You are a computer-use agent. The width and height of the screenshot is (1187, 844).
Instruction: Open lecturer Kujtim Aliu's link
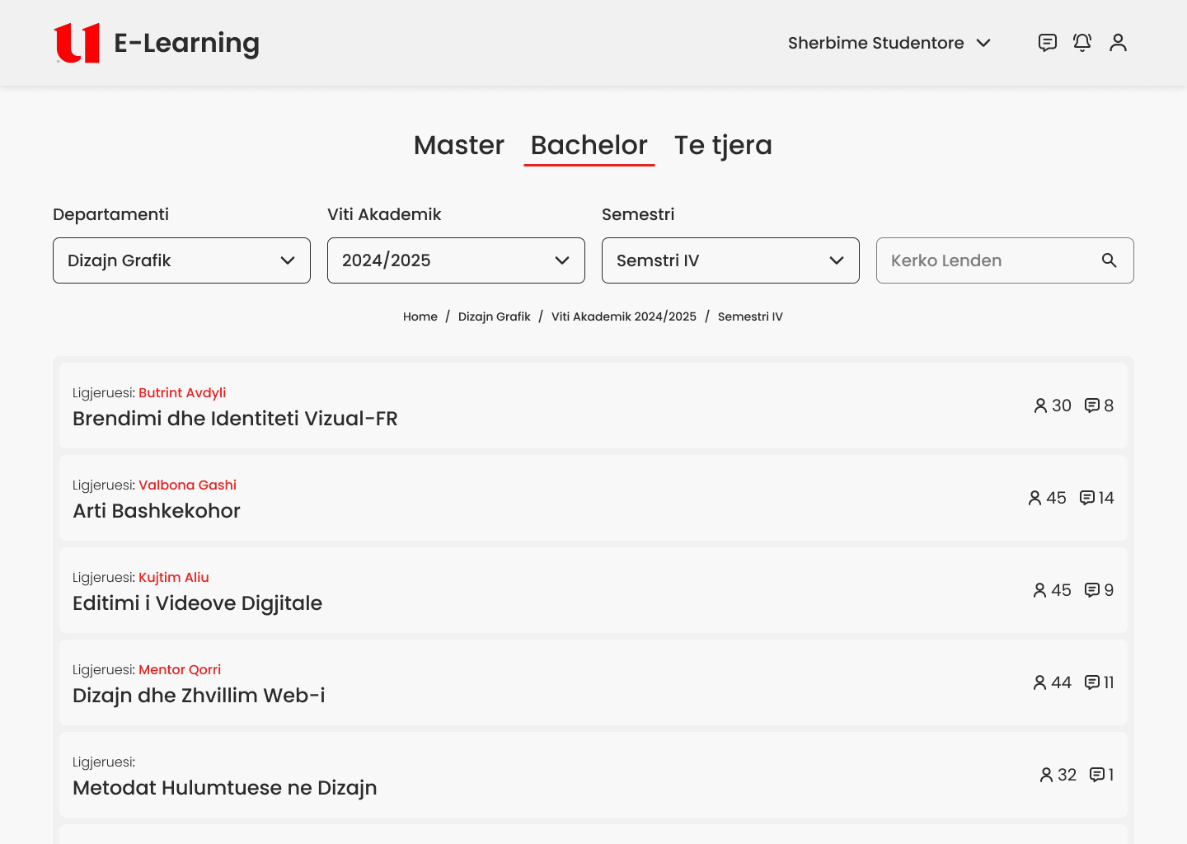coord(174,578)
